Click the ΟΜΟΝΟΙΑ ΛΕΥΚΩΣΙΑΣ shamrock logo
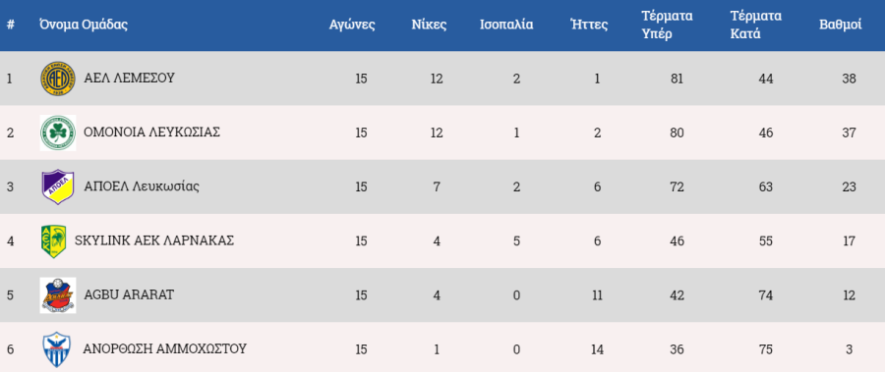The height and width of the screenshot is (372, 885). [x=58, y=133]
